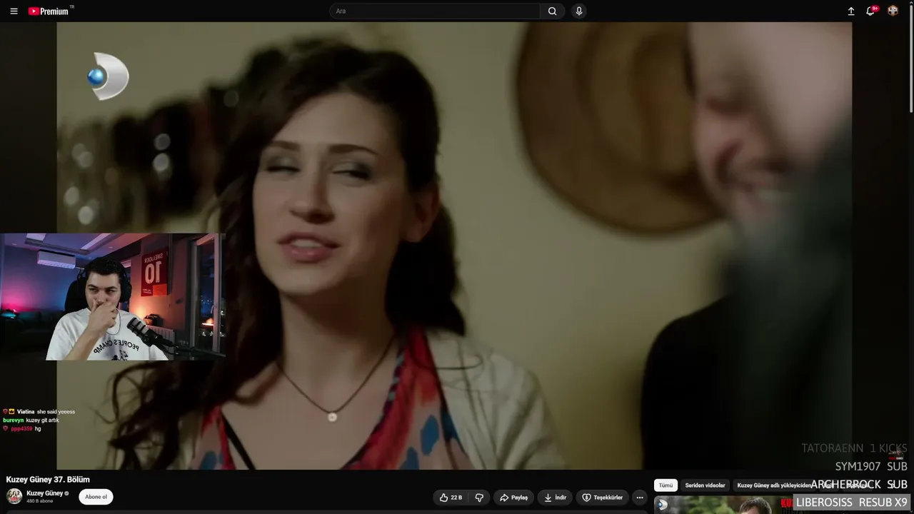Select the Tümü filter chip
Viewport: 914px width, 514px height.
pos(666,485)
